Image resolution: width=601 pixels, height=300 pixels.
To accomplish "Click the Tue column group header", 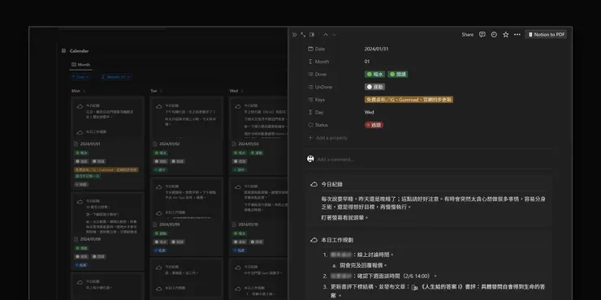I will click(153, 91).
